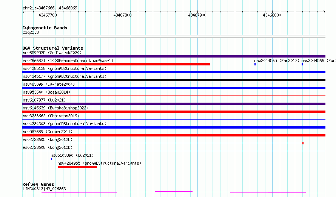Image resolution: width=336 pixels, height=197 pixels.
Task: Open esv2723608 (Wong2012b) label
Action: pos(48,147)
